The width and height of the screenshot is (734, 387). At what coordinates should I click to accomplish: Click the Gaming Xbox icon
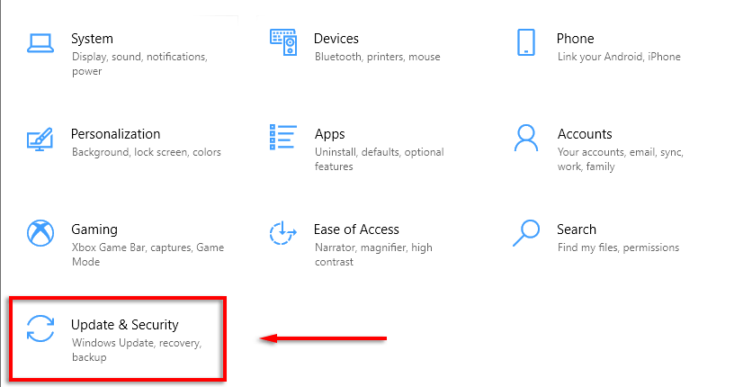point(40,234)
